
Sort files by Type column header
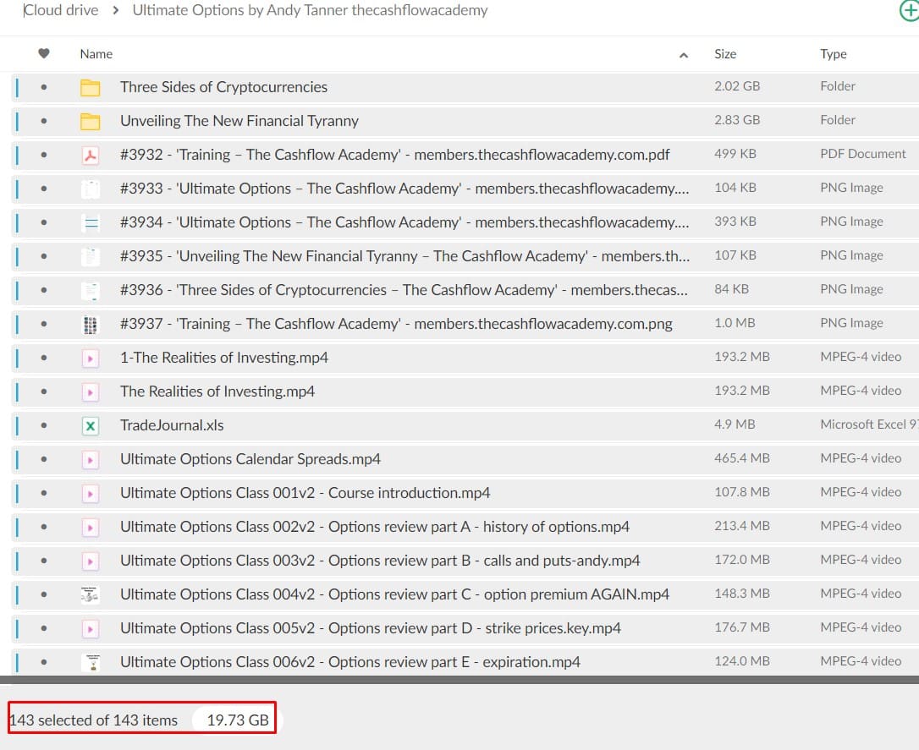point(833,54)
